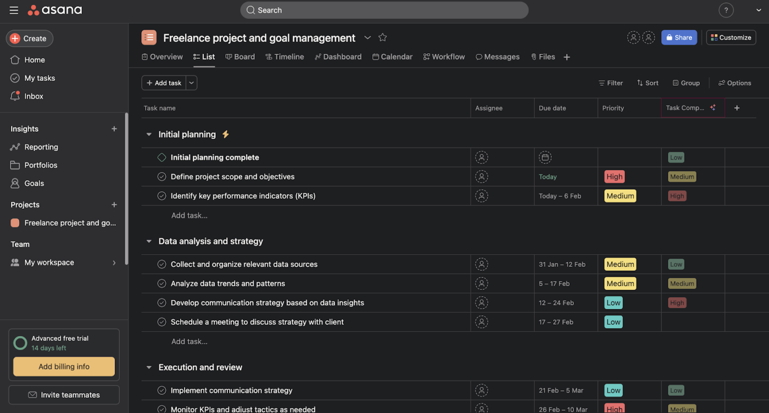Open the hamburger sidebar menu
The image size is (769, 413).
pyautogui.click(x=14, y=10)
